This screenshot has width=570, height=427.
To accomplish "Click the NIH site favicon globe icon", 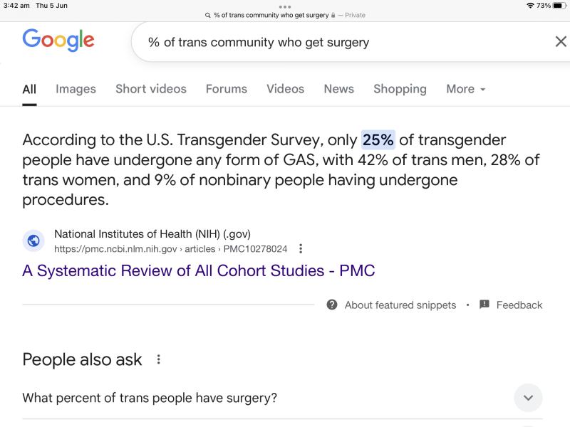I will tap(33, 241).
